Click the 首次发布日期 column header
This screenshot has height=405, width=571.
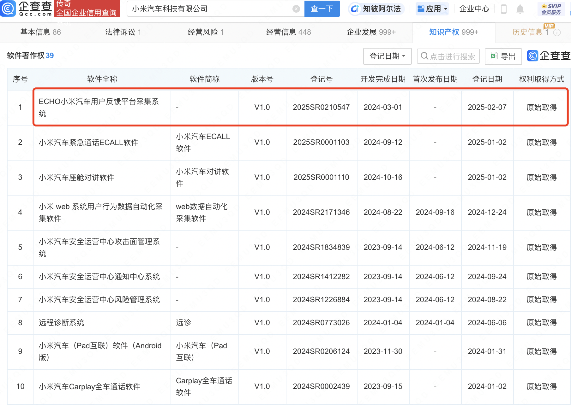[435, 79]
